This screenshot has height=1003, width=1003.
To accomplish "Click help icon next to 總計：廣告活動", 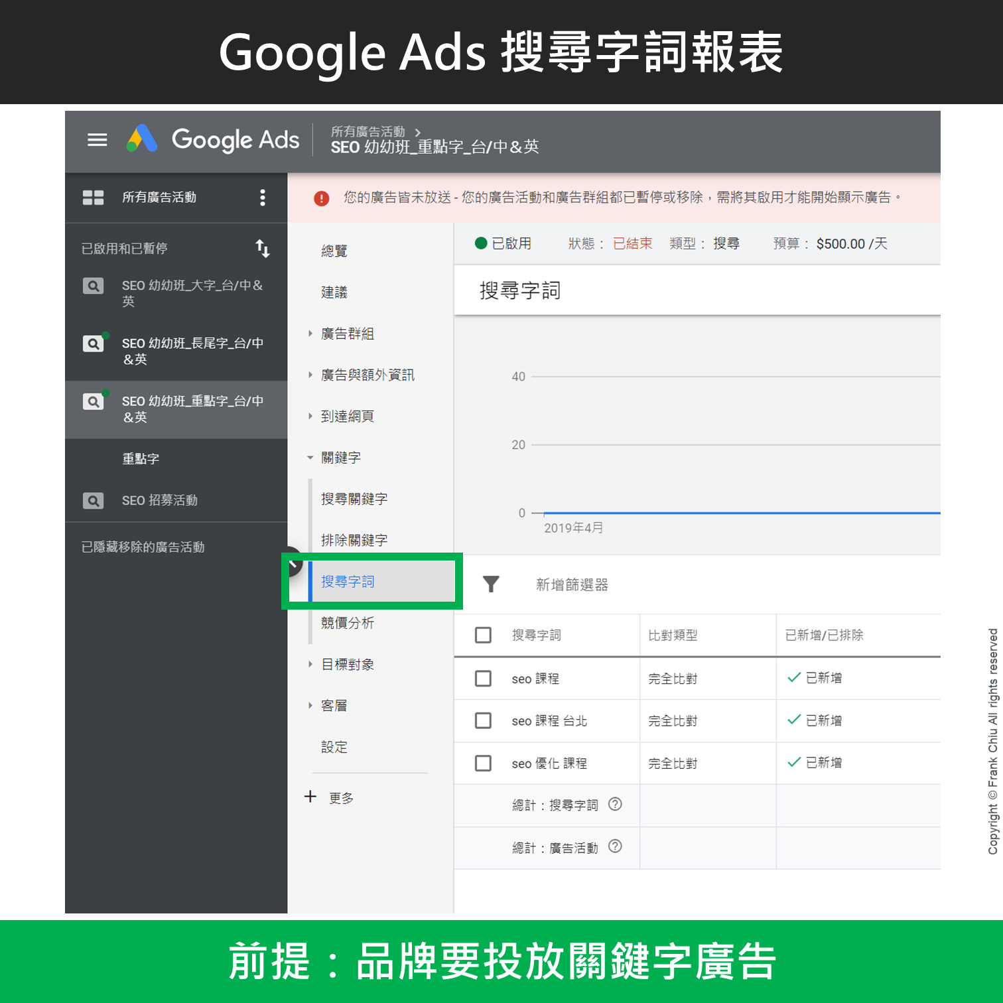I will tap(615, 846).
